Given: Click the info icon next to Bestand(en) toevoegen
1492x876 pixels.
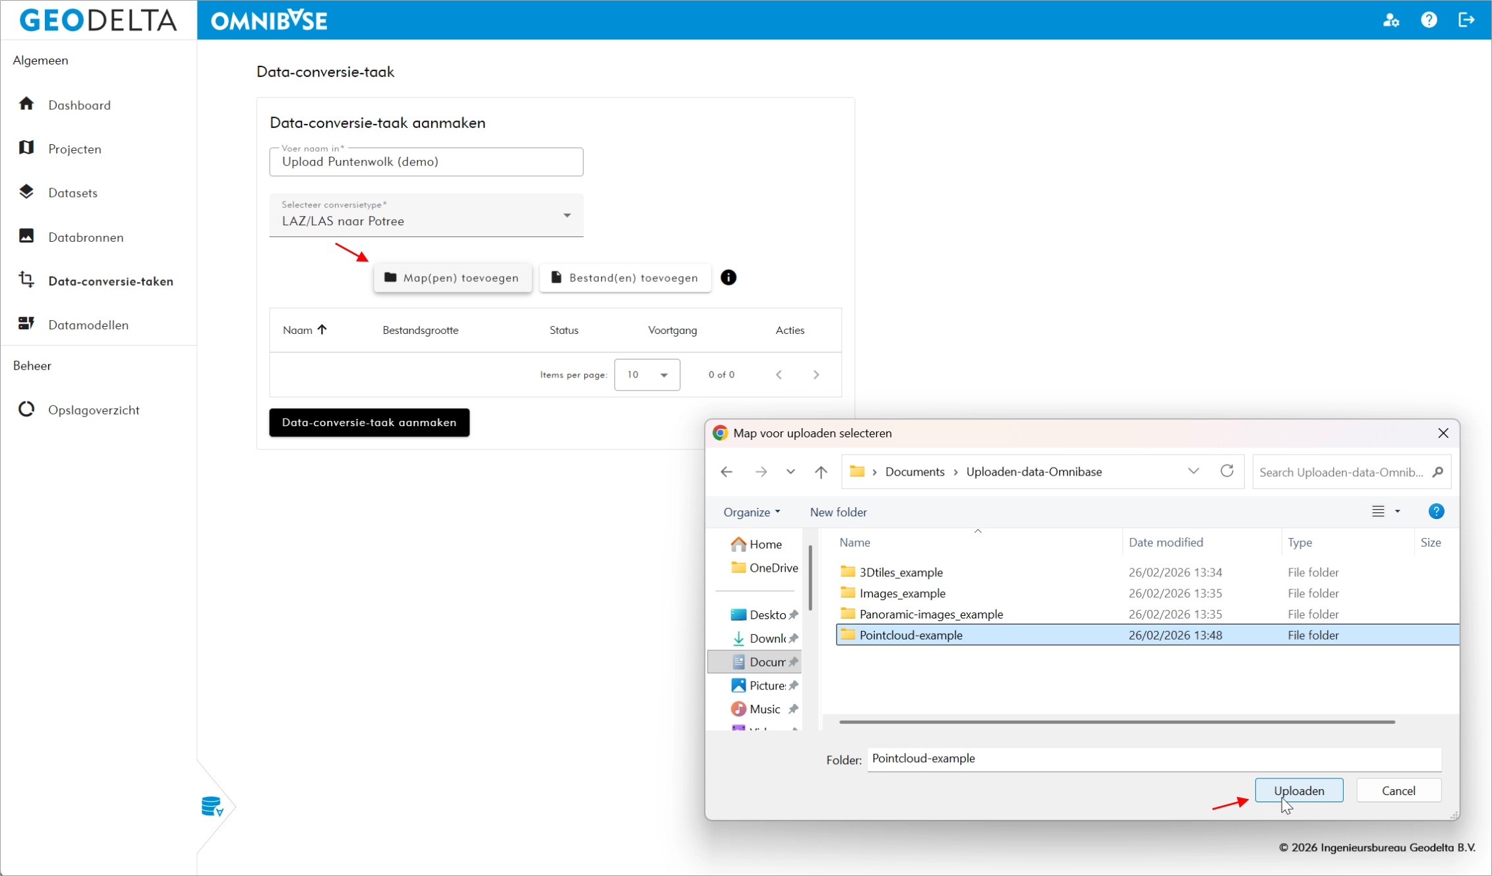Looking at the screenshot, I should pyautogui.click(x=728, y=278).
